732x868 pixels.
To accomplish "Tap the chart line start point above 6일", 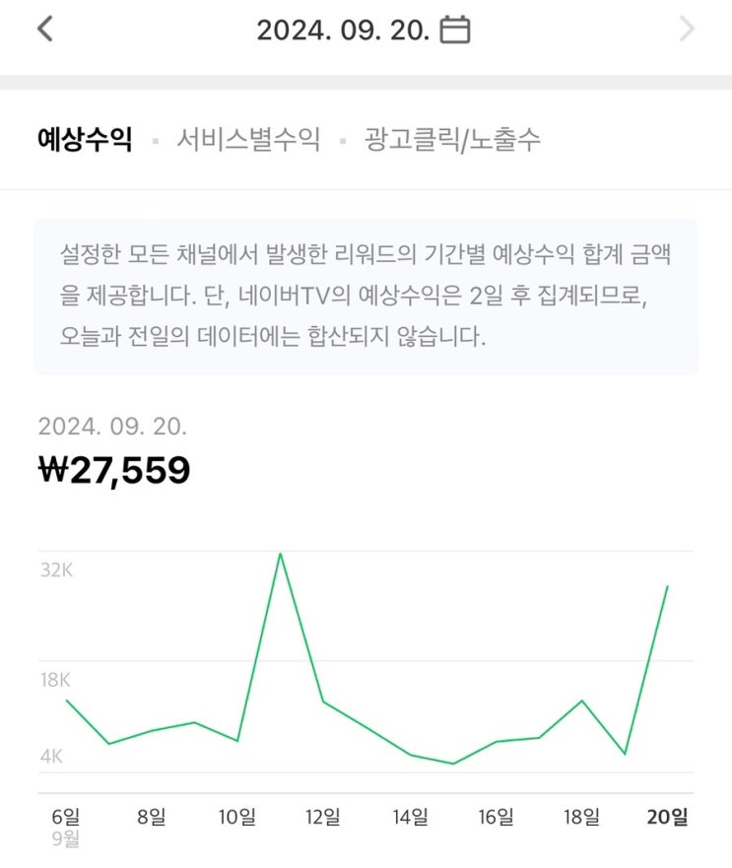I will pos(66,700).
